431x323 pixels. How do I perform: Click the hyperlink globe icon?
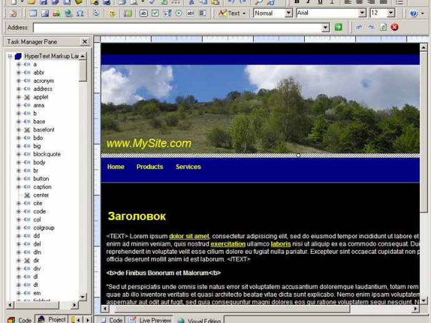(68, 13)
